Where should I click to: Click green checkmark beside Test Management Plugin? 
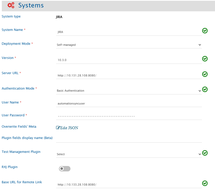click(205, 153)
